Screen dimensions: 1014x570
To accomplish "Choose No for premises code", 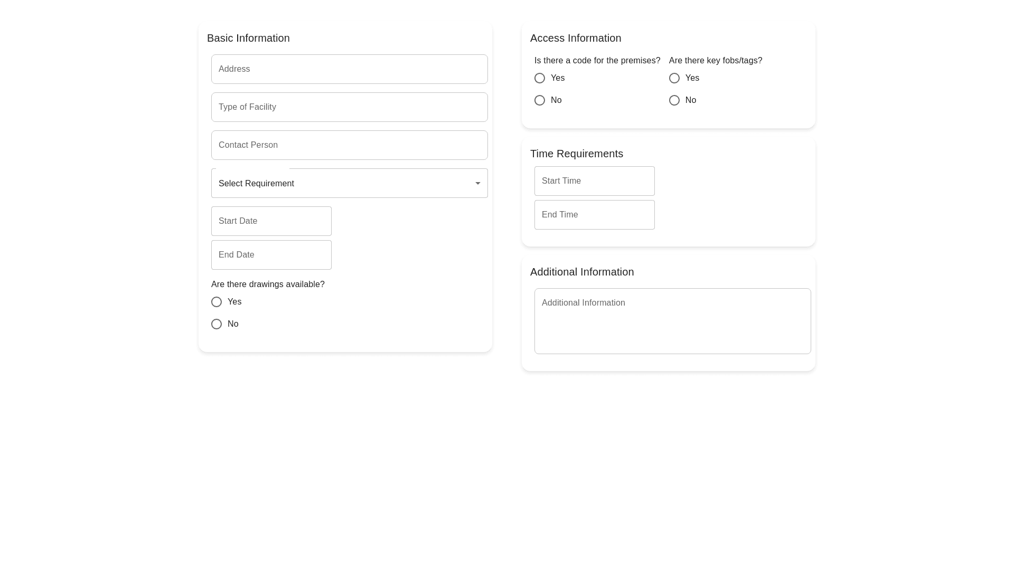I will tap(540, 100).
